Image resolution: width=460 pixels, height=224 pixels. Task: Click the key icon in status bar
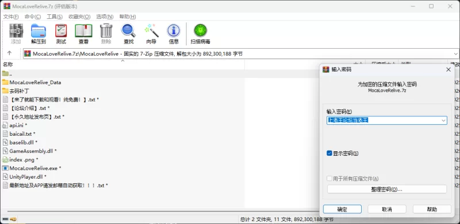click(13, 219)
